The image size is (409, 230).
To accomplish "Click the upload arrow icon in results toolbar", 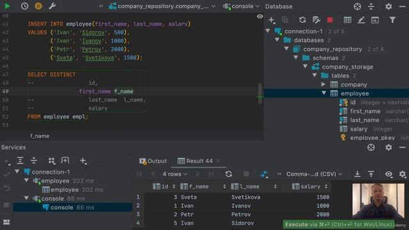I will (x=371, y=174).
